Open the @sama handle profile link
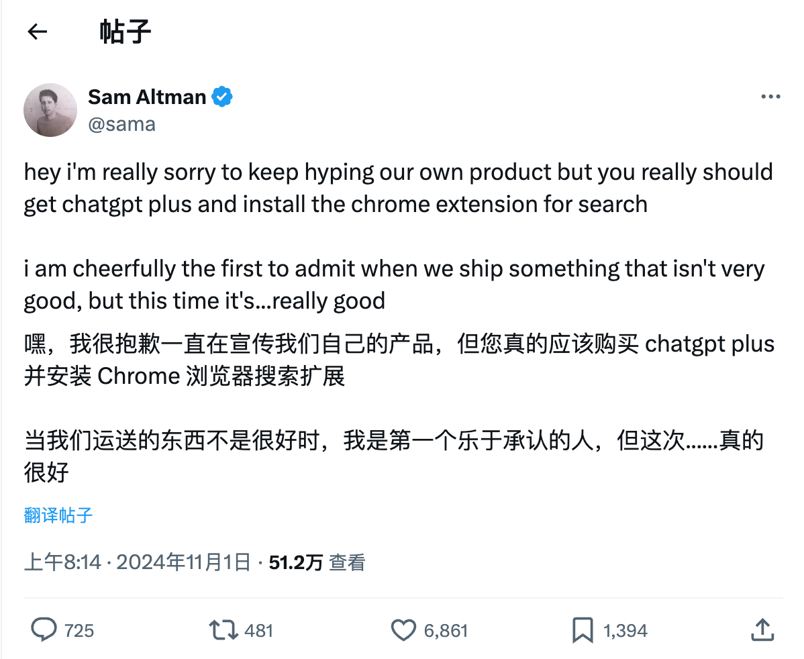 tap(121, 124)
